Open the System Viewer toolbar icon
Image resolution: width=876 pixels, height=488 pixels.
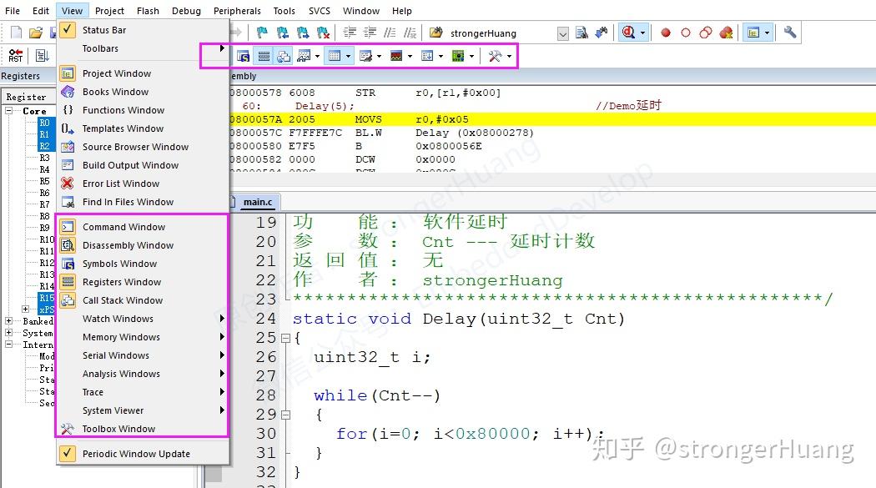point(459,55)
